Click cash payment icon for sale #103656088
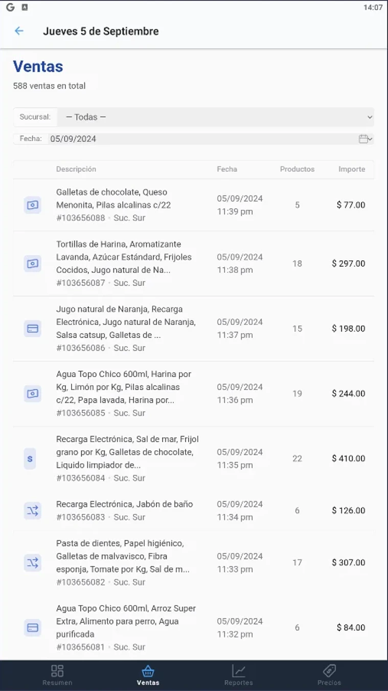This screenshot has height=691, width=388. pyautogui.click(x=33, y=205)
